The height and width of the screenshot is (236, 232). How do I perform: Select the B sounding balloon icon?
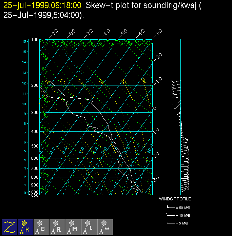coord(41,227)
